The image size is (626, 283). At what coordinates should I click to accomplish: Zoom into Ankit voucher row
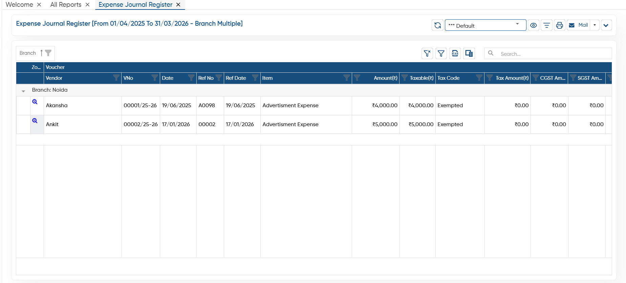(x=35, y=121)
